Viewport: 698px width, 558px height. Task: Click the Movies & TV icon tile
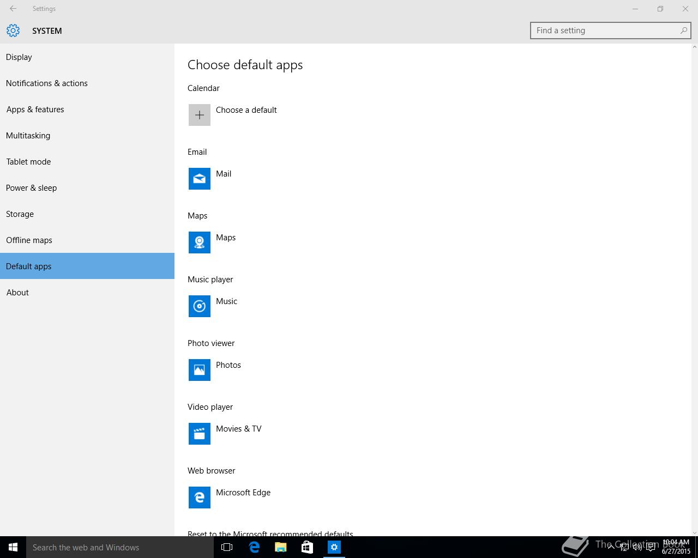200,434
